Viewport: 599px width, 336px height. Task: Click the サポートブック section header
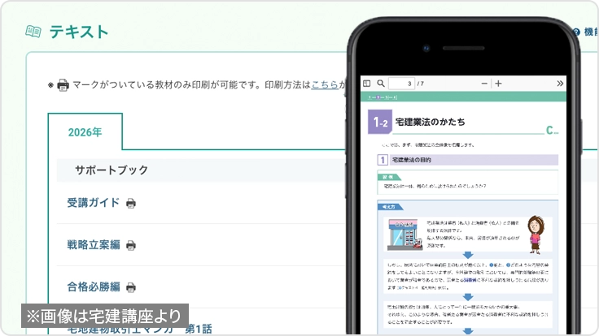tap(201, 170)
